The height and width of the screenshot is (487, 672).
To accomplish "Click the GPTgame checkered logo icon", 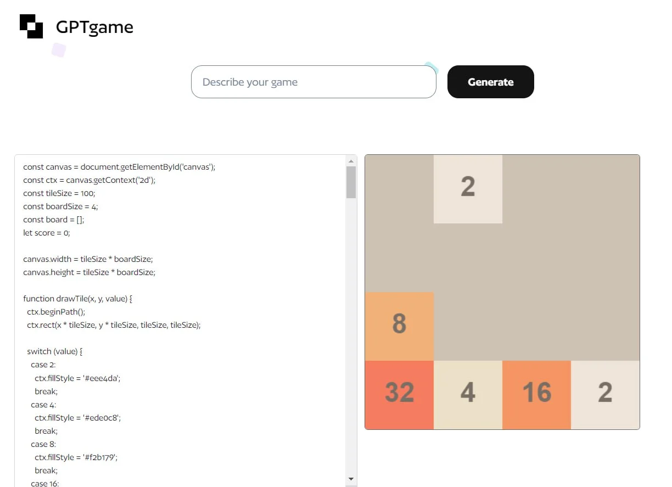I will 31,26.
